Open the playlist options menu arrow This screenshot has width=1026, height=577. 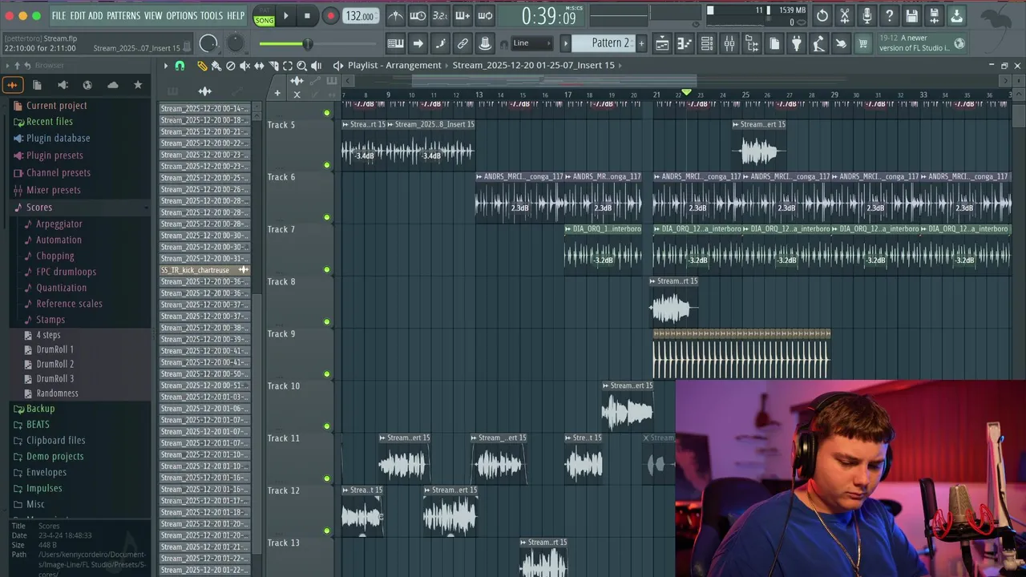click(x=166, y=66)
